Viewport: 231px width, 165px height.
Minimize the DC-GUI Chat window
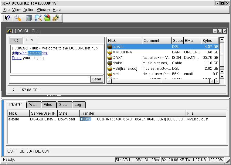[215, 31]
